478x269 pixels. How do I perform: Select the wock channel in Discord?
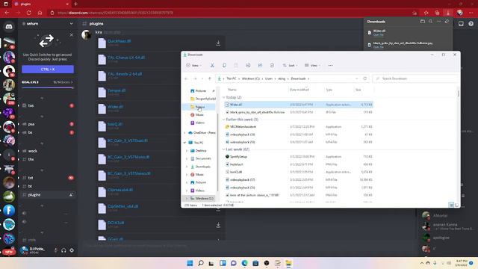[x=48, y=151]
